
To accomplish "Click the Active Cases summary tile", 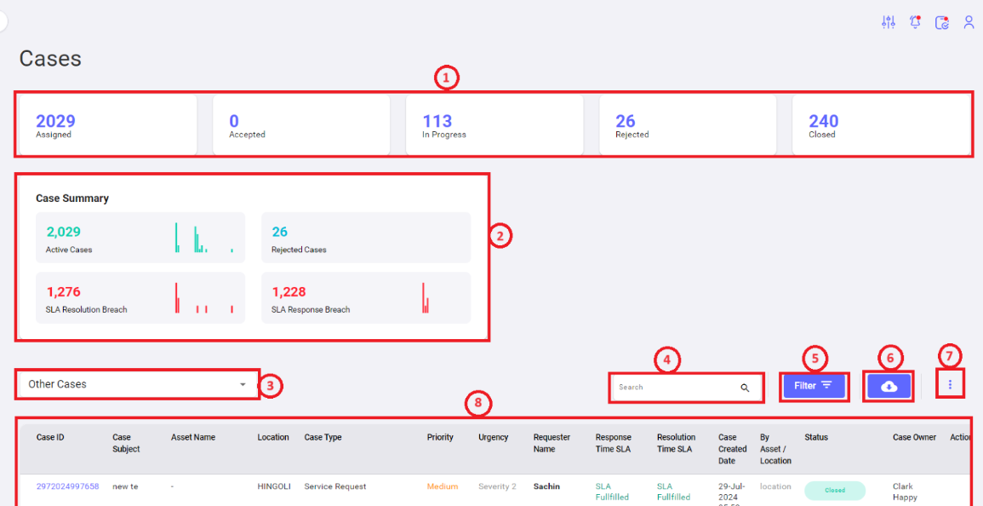I will coord(140,238).
